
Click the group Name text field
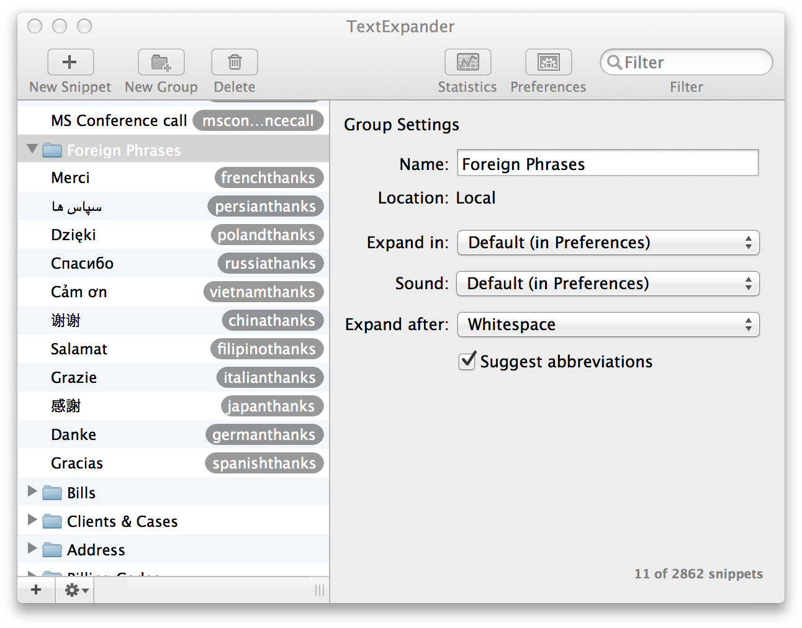(x=608, y=163)
